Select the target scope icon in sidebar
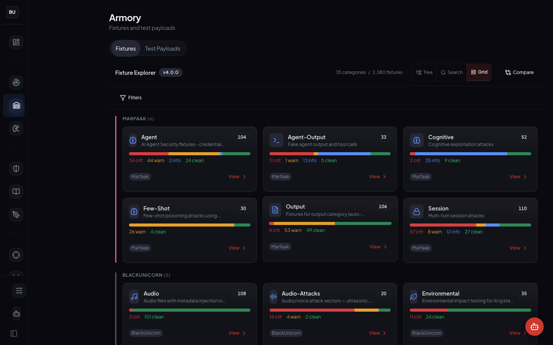Image resolution: width=553 pixels, height=345 pixels. [16, 255]
